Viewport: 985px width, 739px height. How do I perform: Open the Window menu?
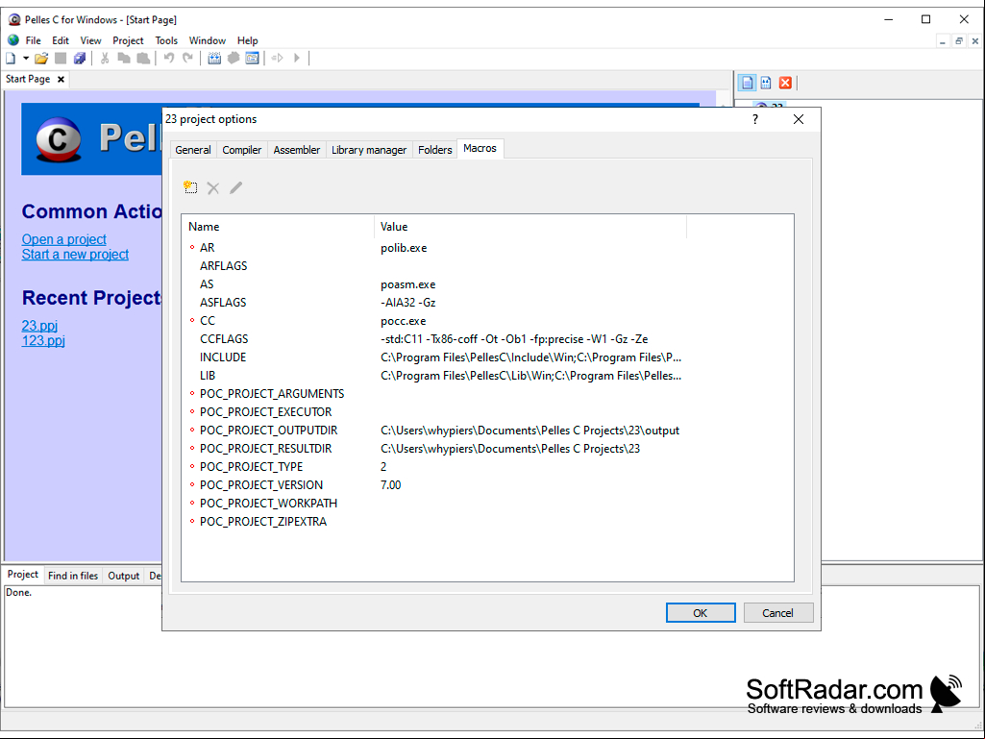point(208,41)
